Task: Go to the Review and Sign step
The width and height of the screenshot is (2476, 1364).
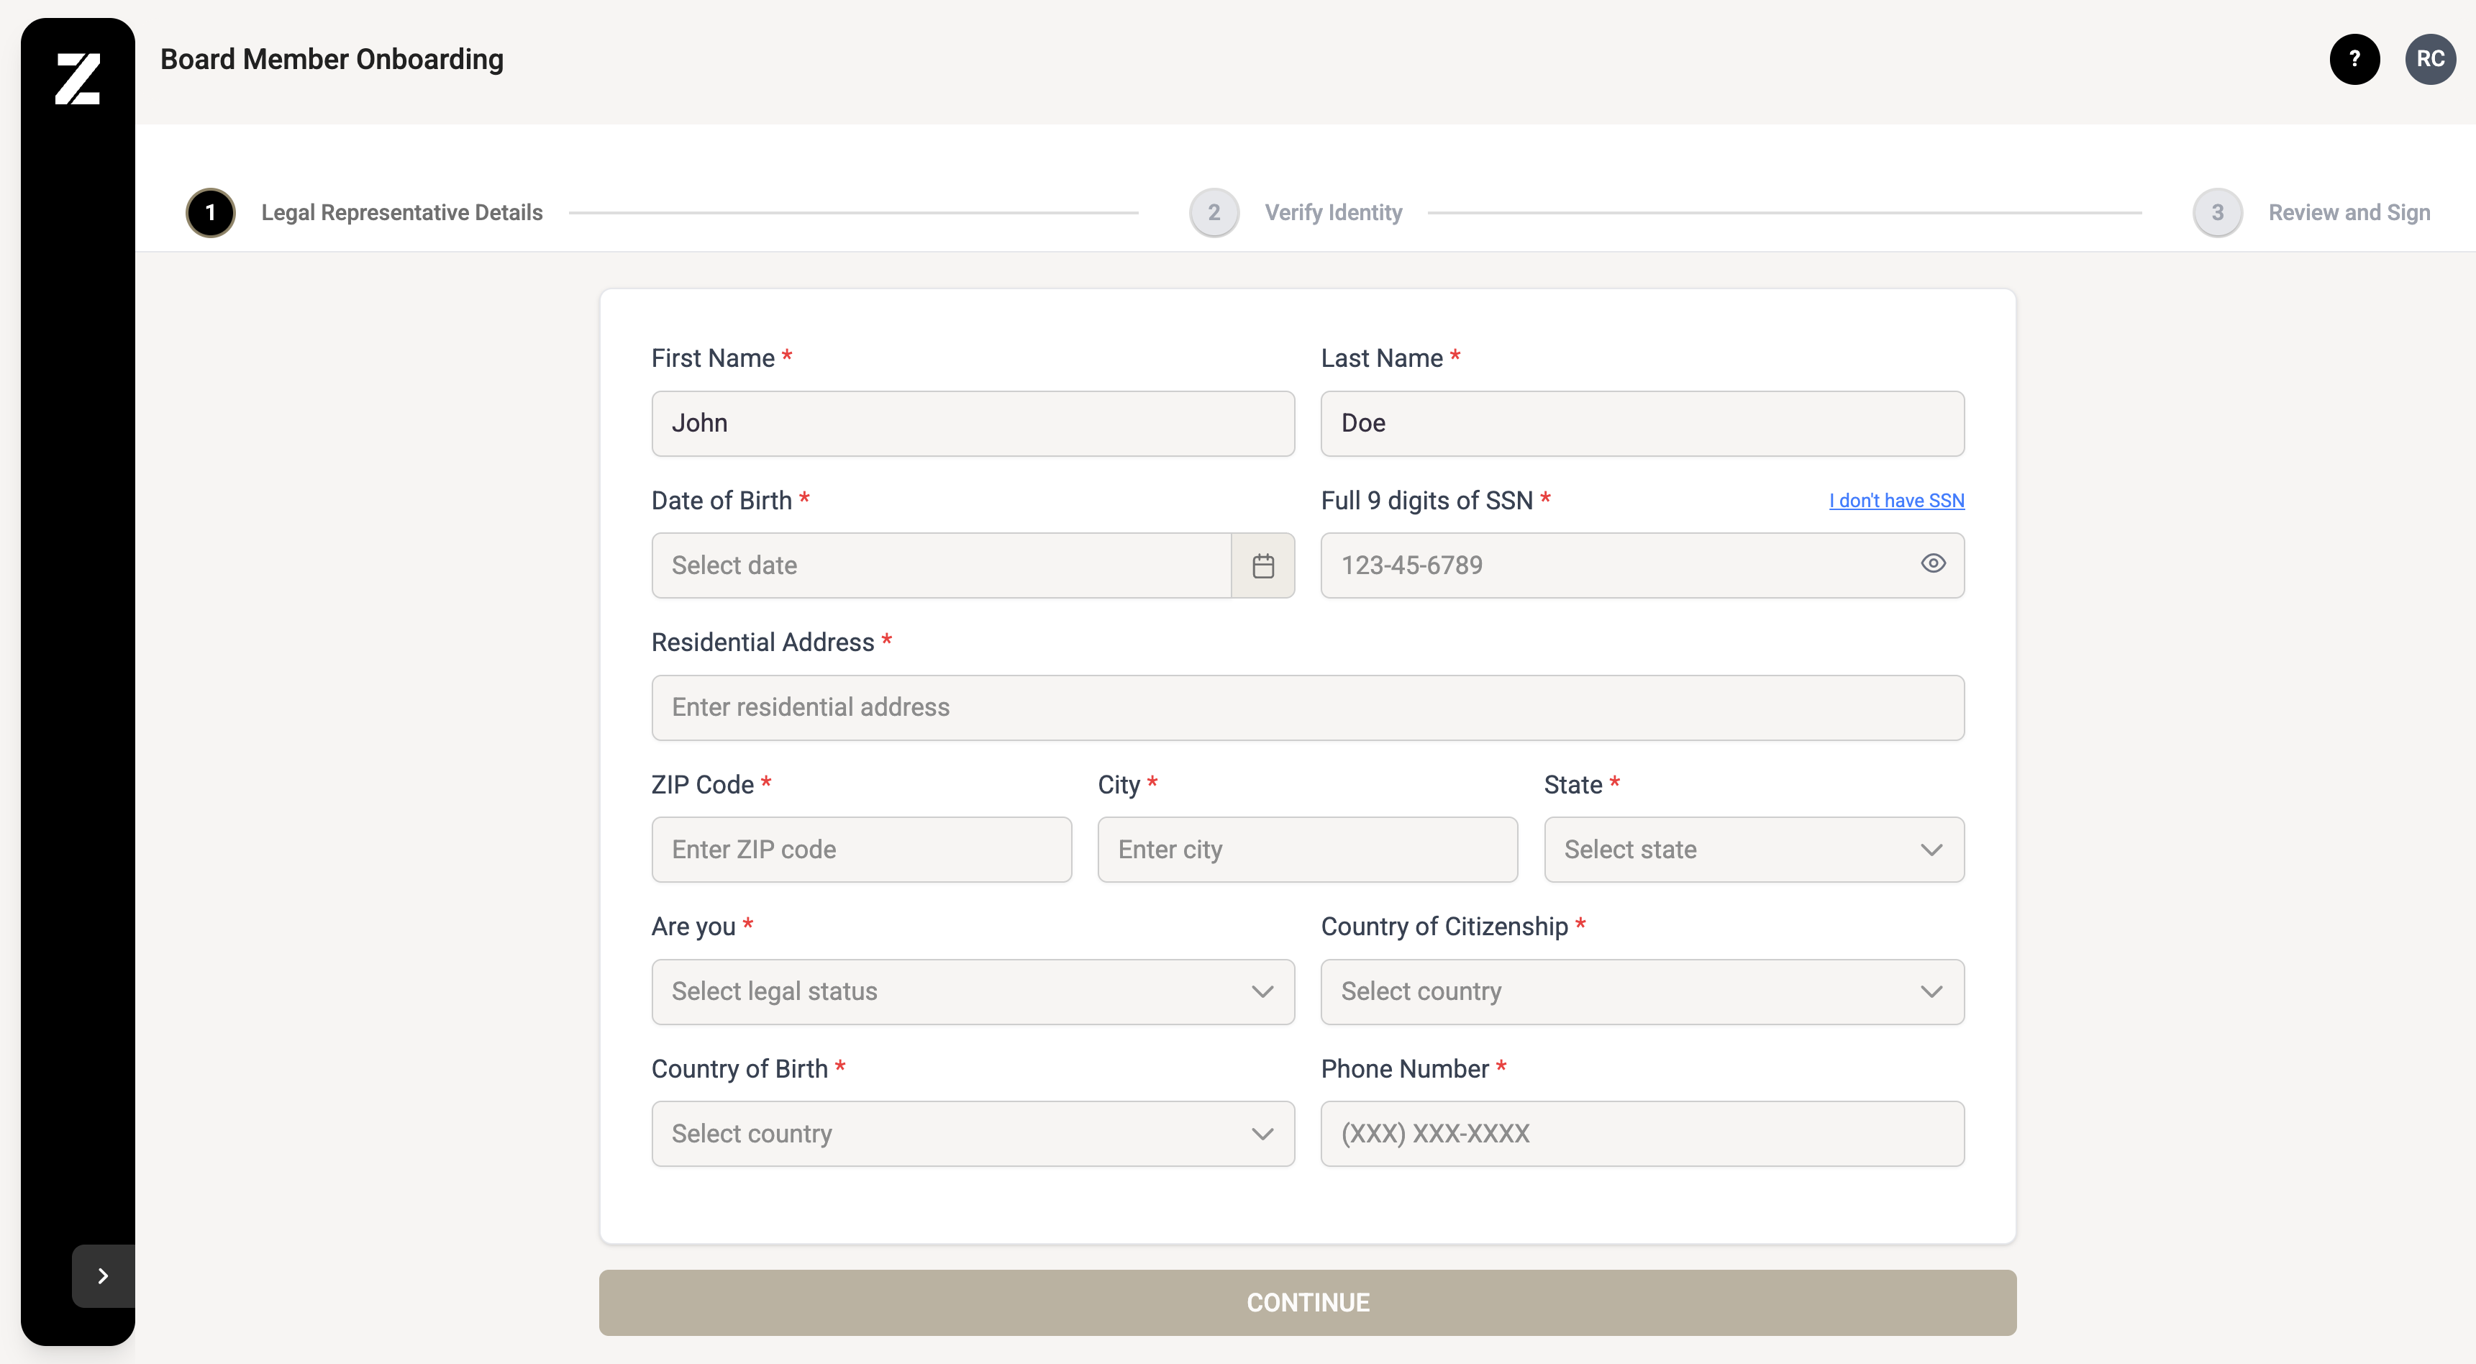Action: point(2348,212)
